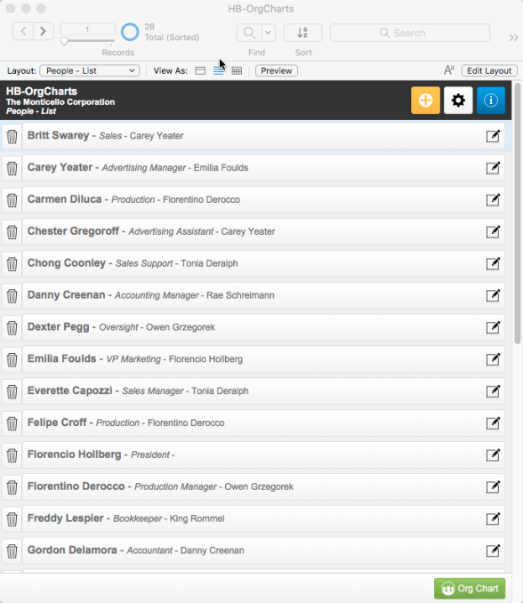This screenshot has width=523, height=603.
Task: Click the HB-OrgCharts header title
Action: pos(42,91)
